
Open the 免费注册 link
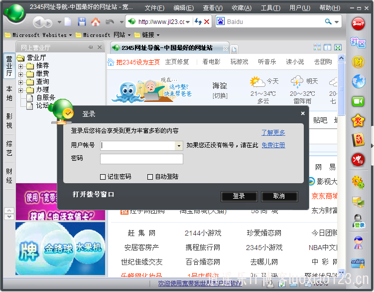pos(273,145)
